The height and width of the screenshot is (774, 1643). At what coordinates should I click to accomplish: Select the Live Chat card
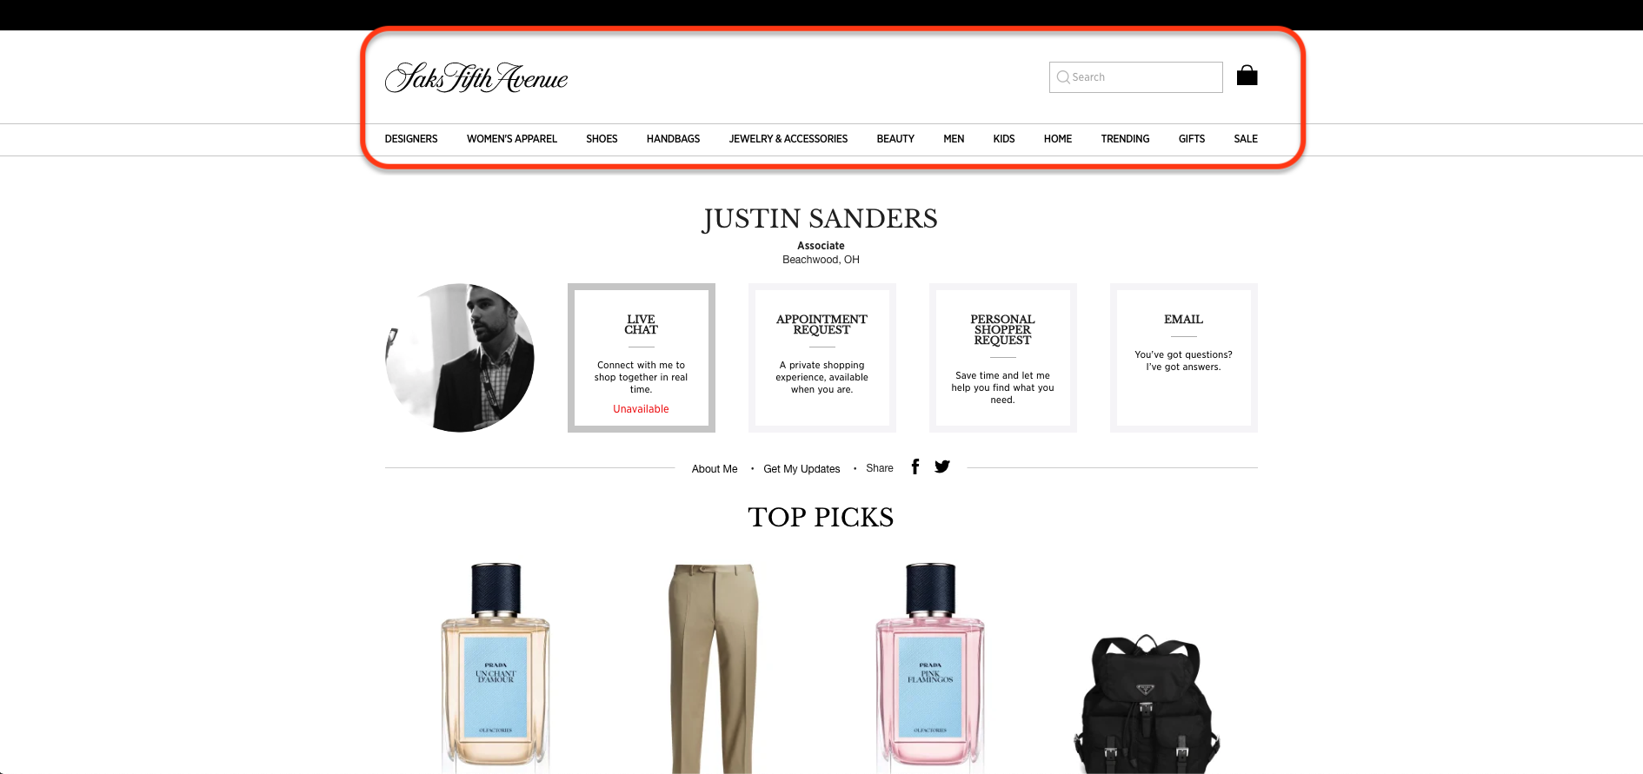[x=642, y=358]
